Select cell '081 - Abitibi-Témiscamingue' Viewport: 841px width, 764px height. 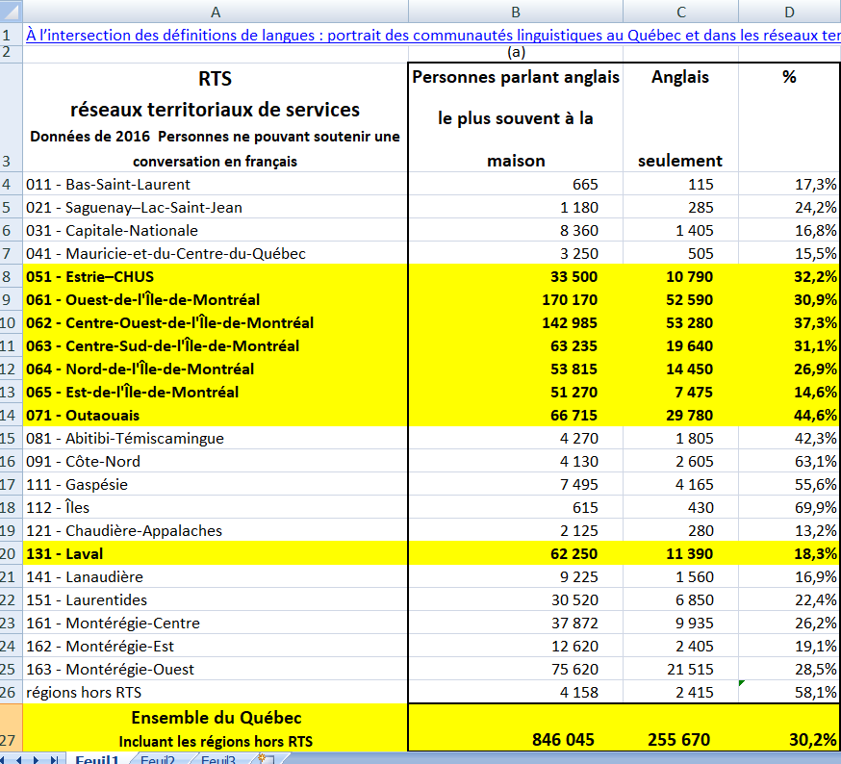tap(216, 438)
